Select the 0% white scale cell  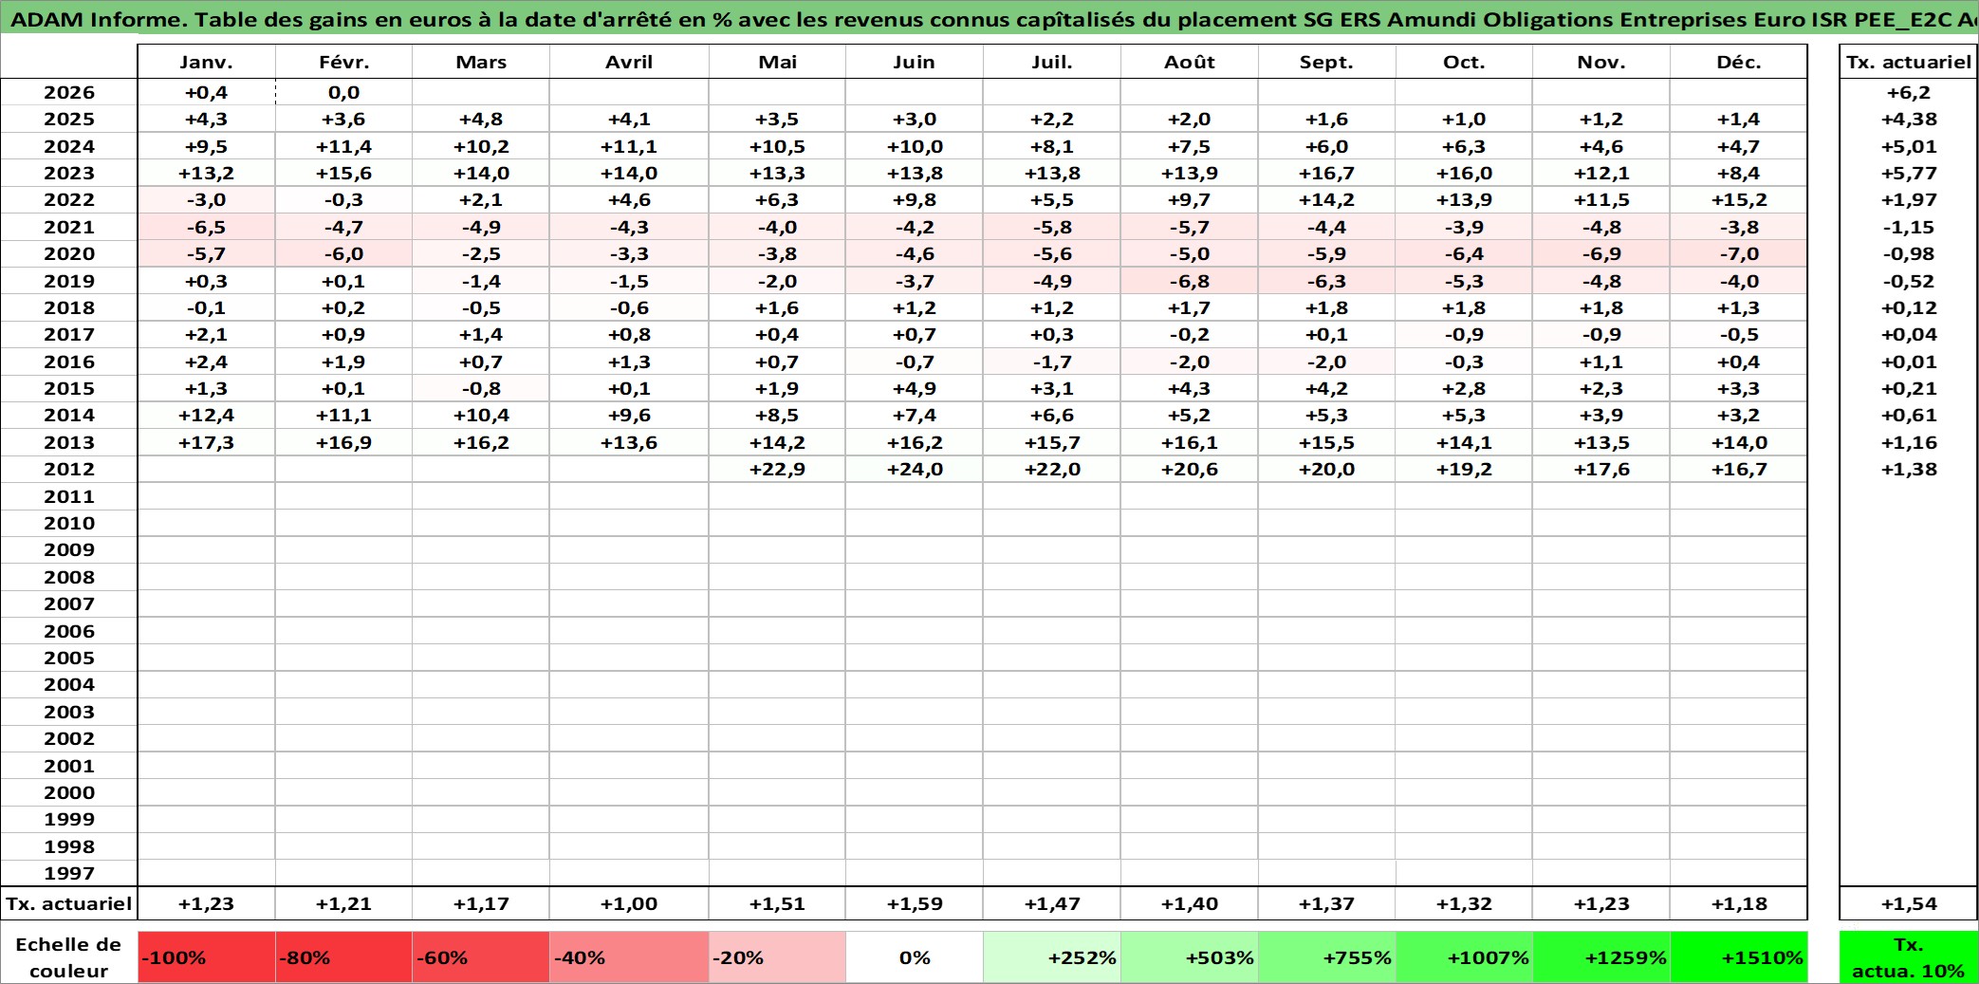pyautogui.click(x=915, y=957)
